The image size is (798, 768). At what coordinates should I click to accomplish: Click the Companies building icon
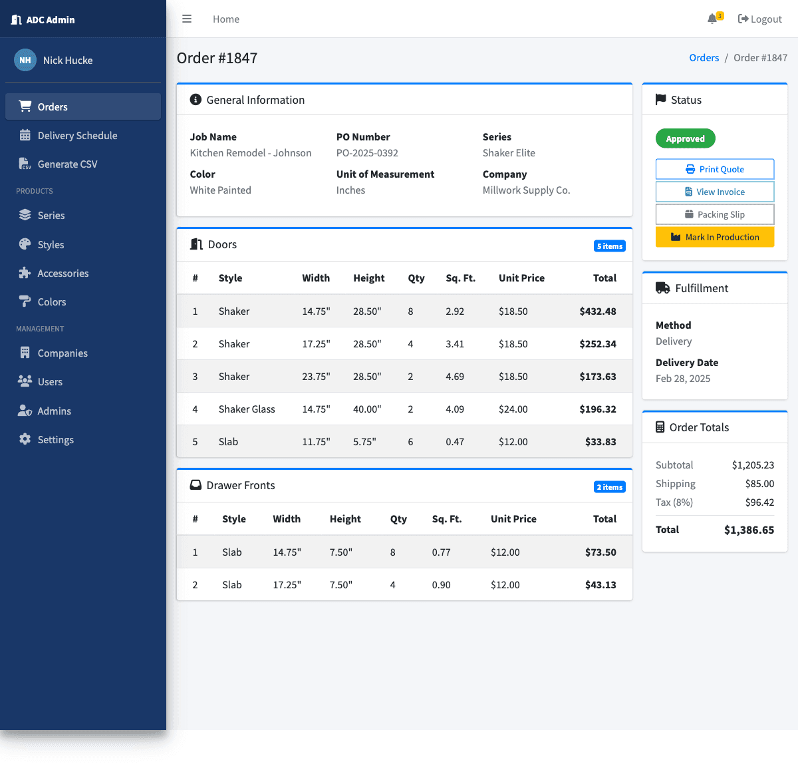(25, 353)
